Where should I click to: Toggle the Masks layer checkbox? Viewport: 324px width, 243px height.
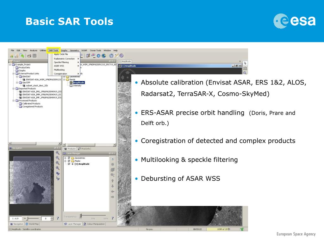pos(69,161)
